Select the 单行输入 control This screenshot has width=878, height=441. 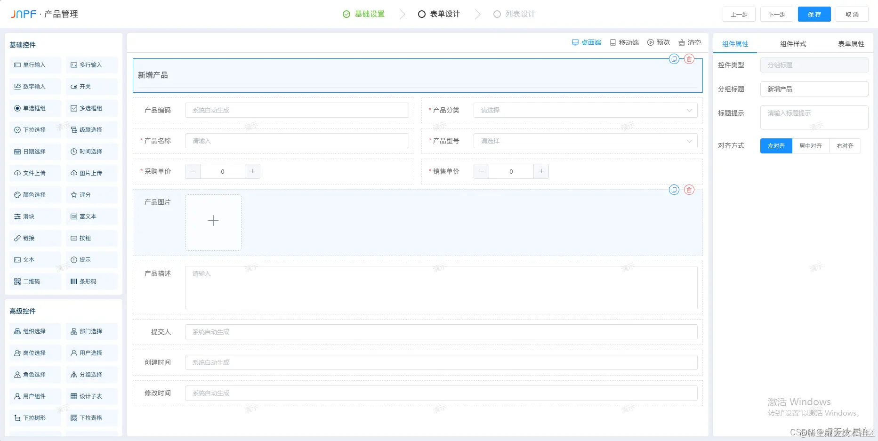(x=35, y=65)
